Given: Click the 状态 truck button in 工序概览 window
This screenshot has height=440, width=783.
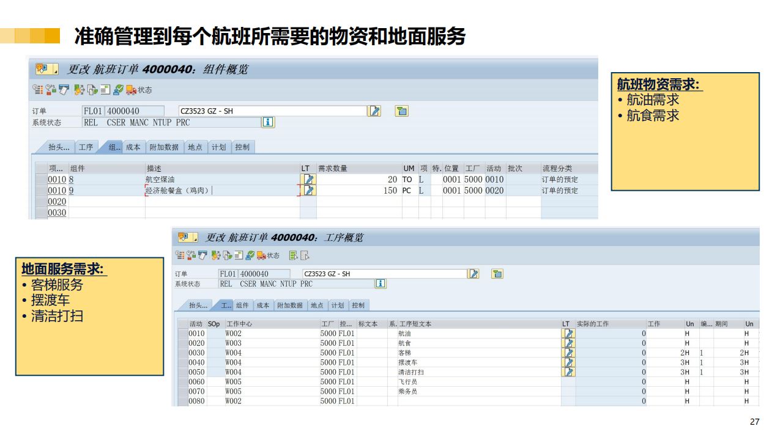Looking at the screenshot, I should click(x=268, y=255).
